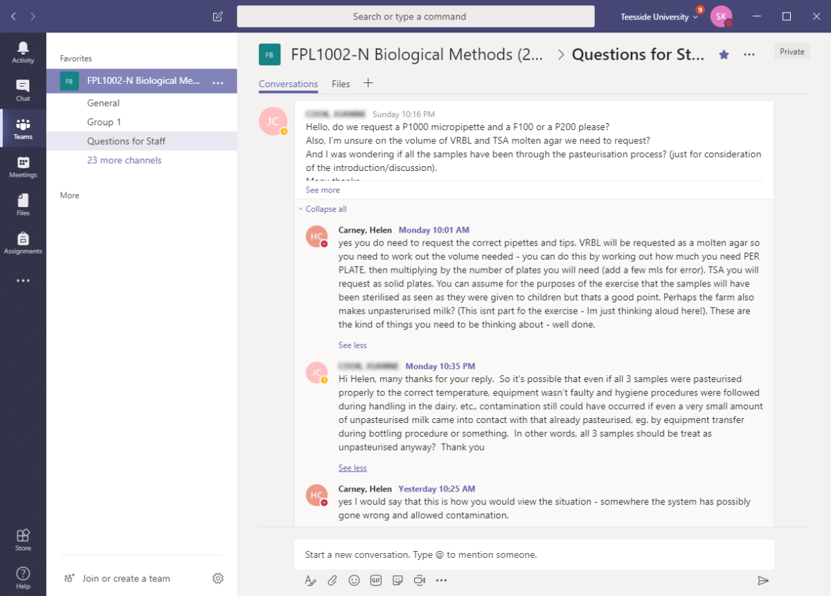
Task: Open the manage teams gear icon
Action: 218,578
